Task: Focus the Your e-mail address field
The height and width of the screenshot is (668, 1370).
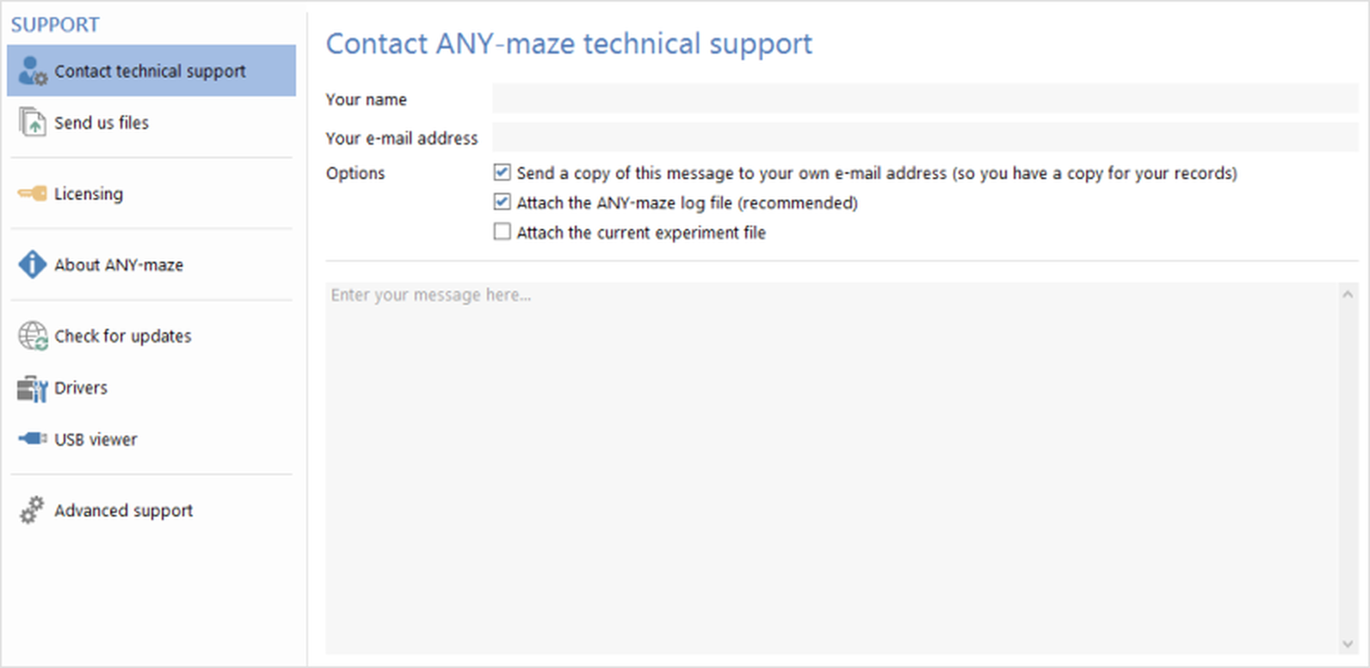Action: [924, 138]
